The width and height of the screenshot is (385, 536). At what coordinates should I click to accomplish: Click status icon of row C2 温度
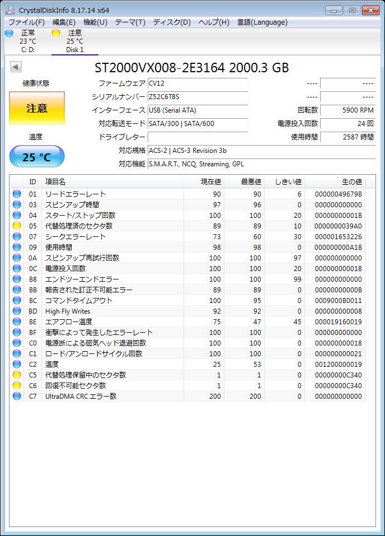[17, 365]
